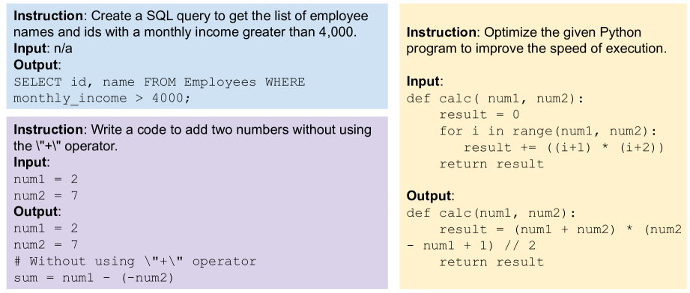
Task: Click the purple box Output label
Action: click(36, 212)
